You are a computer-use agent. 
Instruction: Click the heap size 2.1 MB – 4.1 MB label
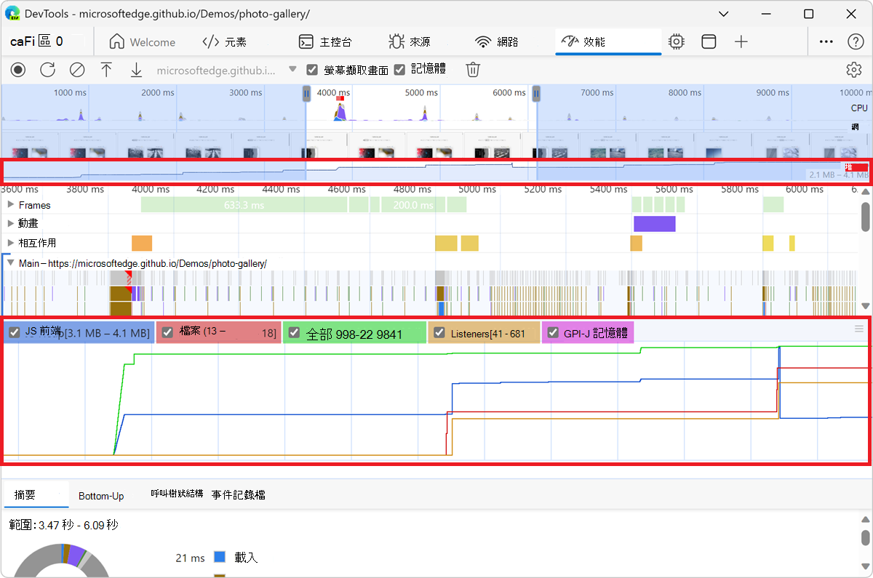tap(838, 174)
